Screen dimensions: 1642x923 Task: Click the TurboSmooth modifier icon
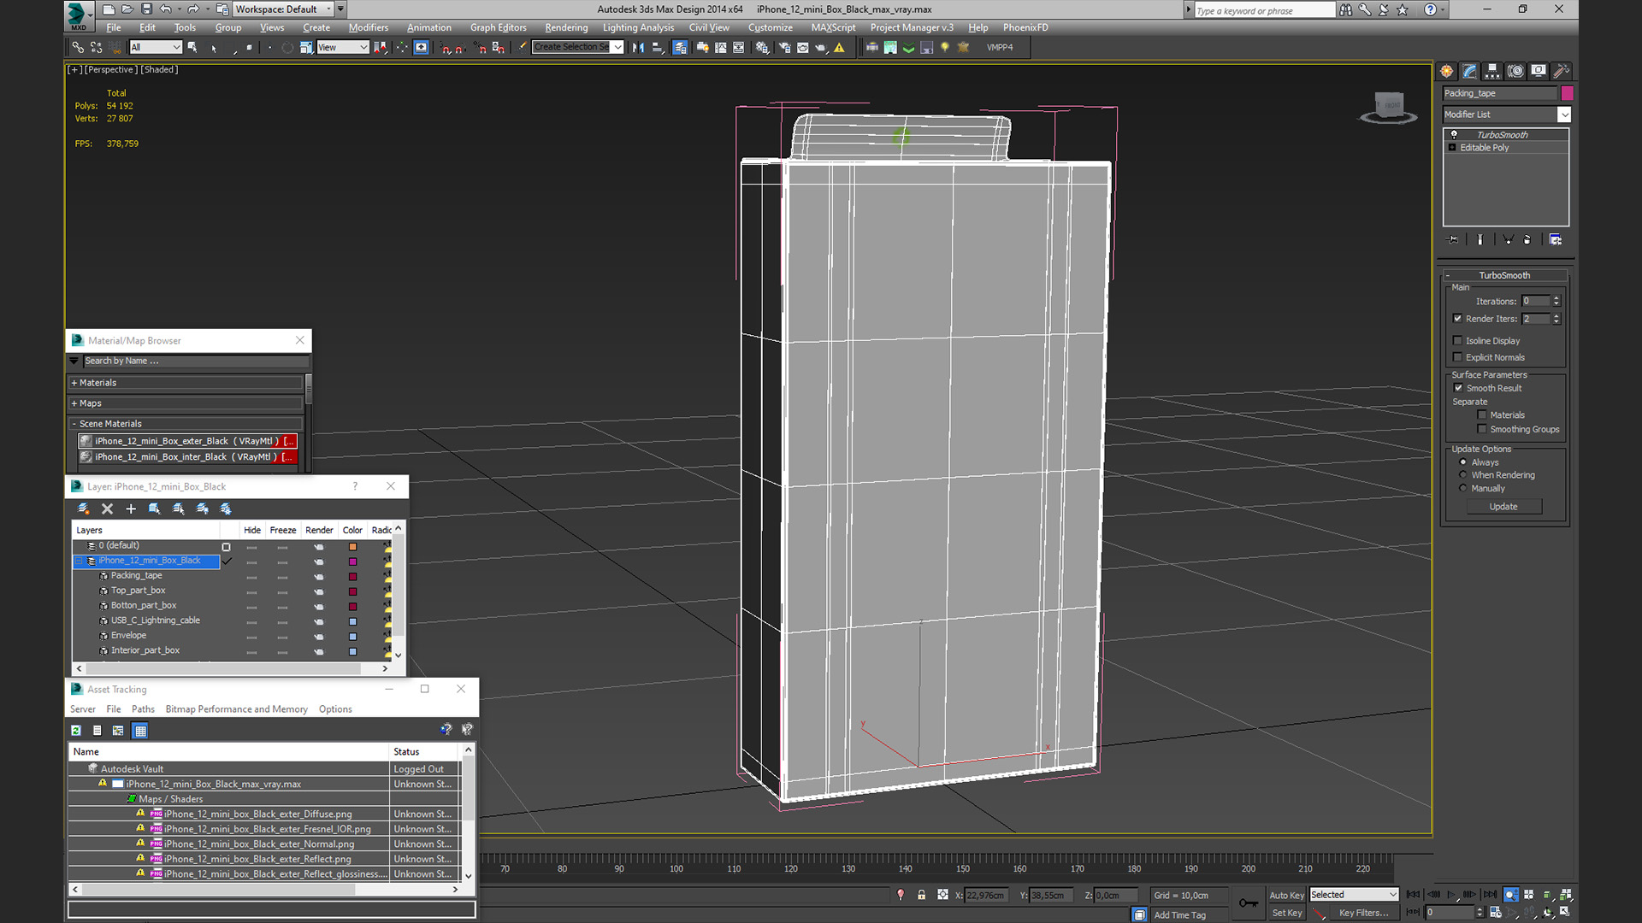pyautogui.click(x=1455, y=134)
